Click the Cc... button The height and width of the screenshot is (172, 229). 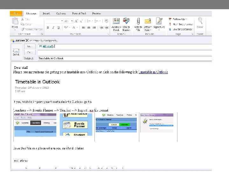coord(30,52)
